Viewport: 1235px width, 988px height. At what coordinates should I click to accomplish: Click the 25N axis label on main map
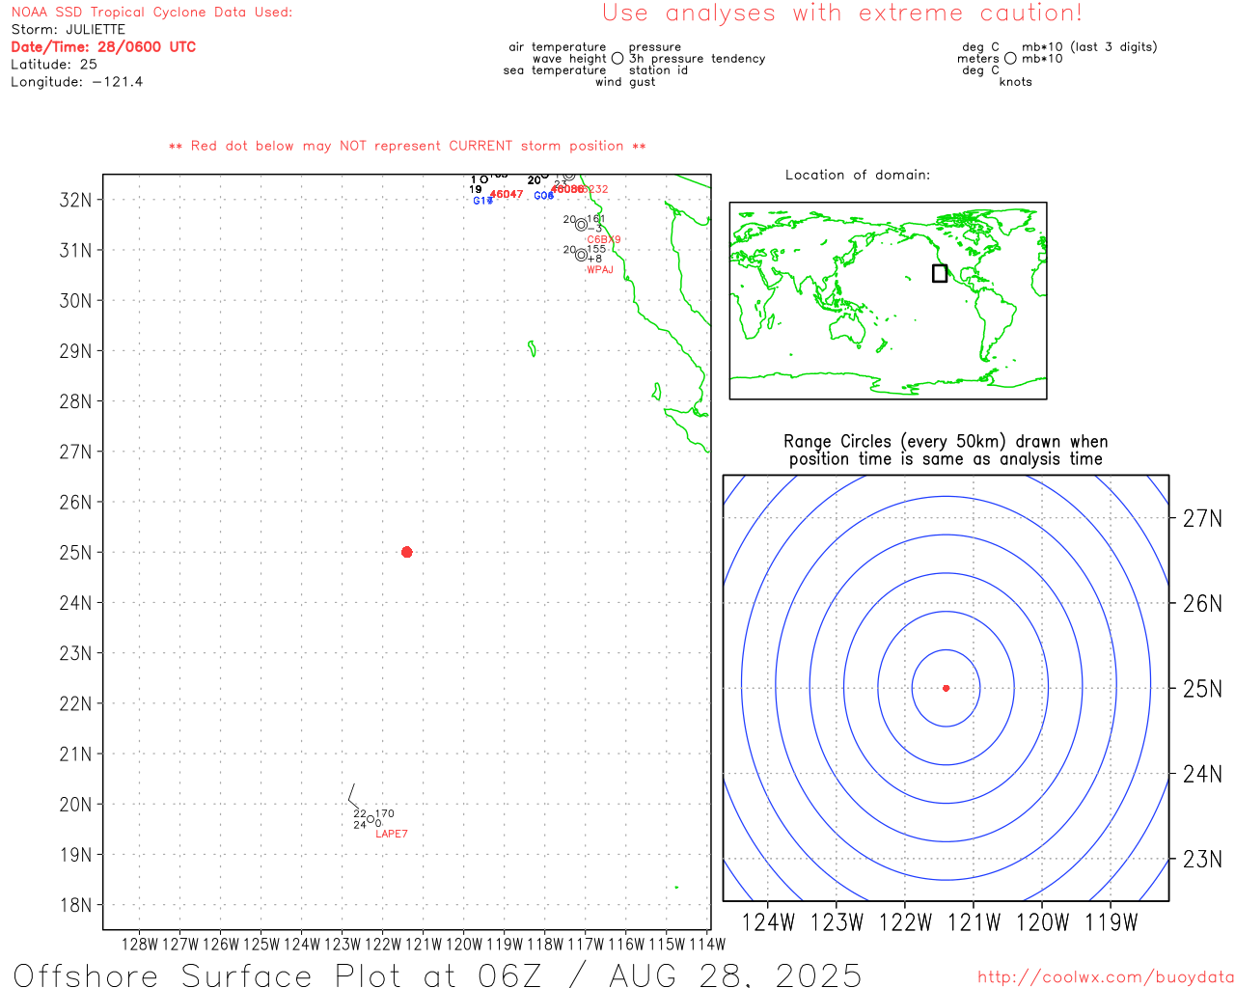coord(75,553)
